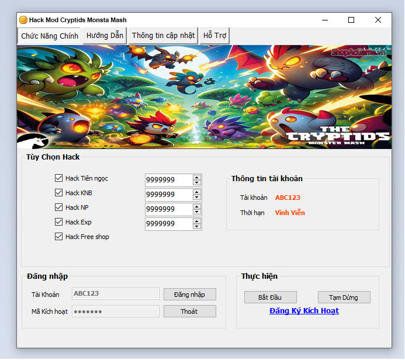This screenshot has height=360, width=405.
Task: Decrease Hack KNB value with down arrow
Action: pos(197,198)
